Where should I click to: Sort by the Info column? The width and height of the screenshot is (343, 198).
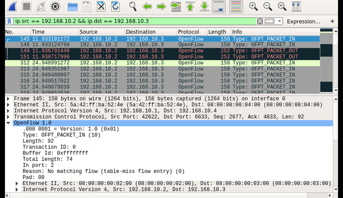[275, 32]
